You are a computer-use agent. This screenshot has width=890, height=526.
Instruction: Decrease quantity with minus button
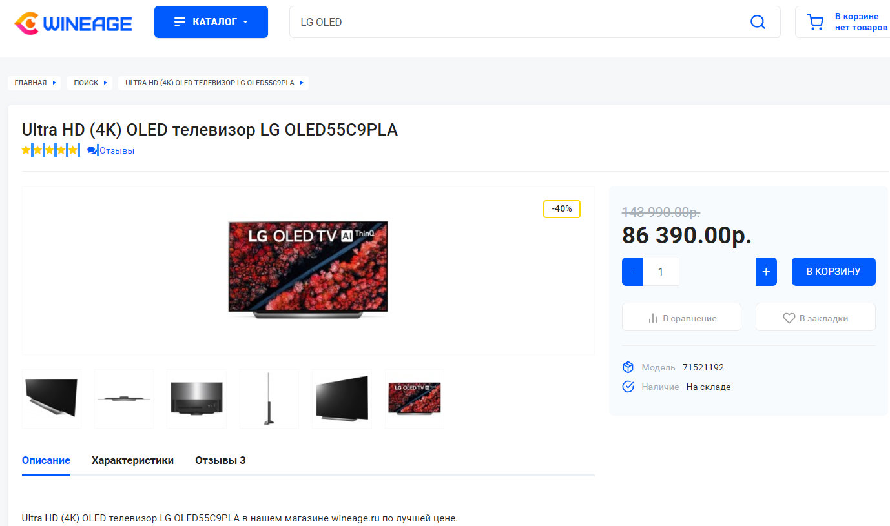[632, 272]
